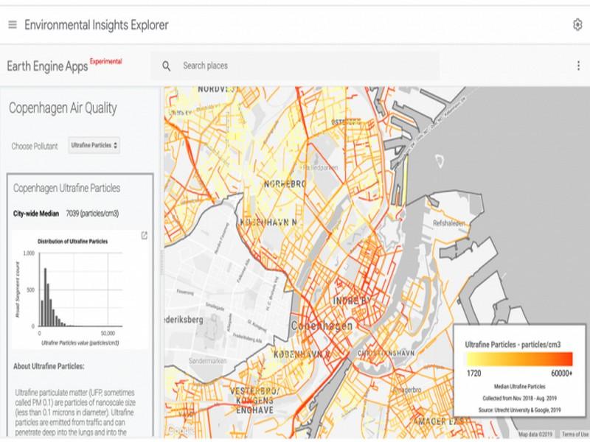The height and width of the screenshot is (442, 590).
Task: Click the Experimental label
Action: click(x=105, y=61)
